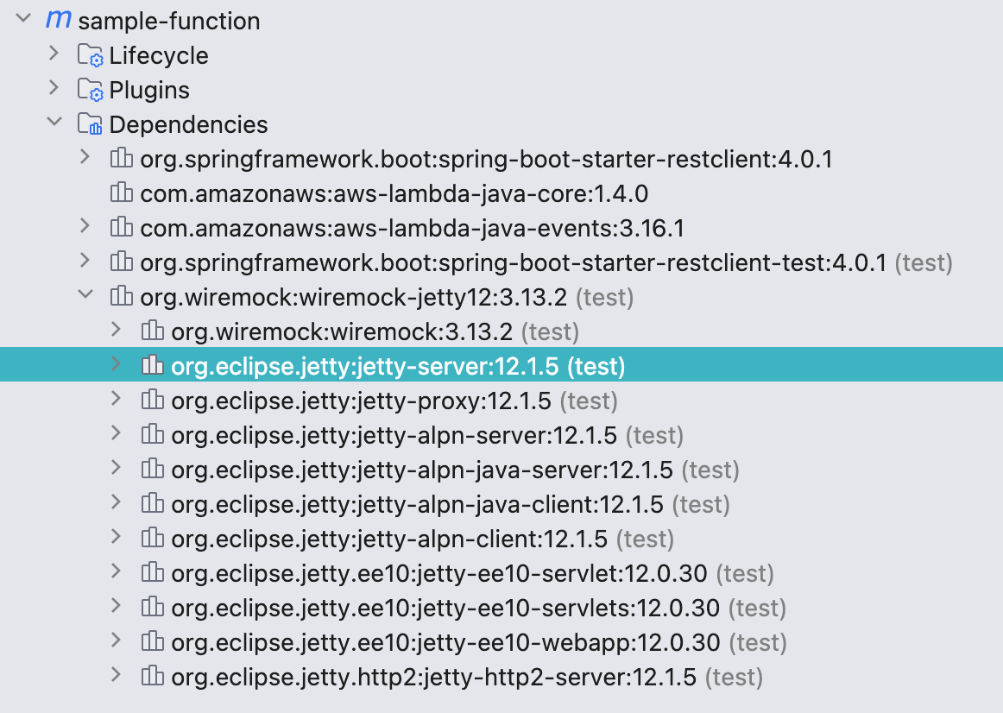Click the spring-boot-starter-restclient library icon
Viewport: 1003px width, 713px height.
pos(122,159)
